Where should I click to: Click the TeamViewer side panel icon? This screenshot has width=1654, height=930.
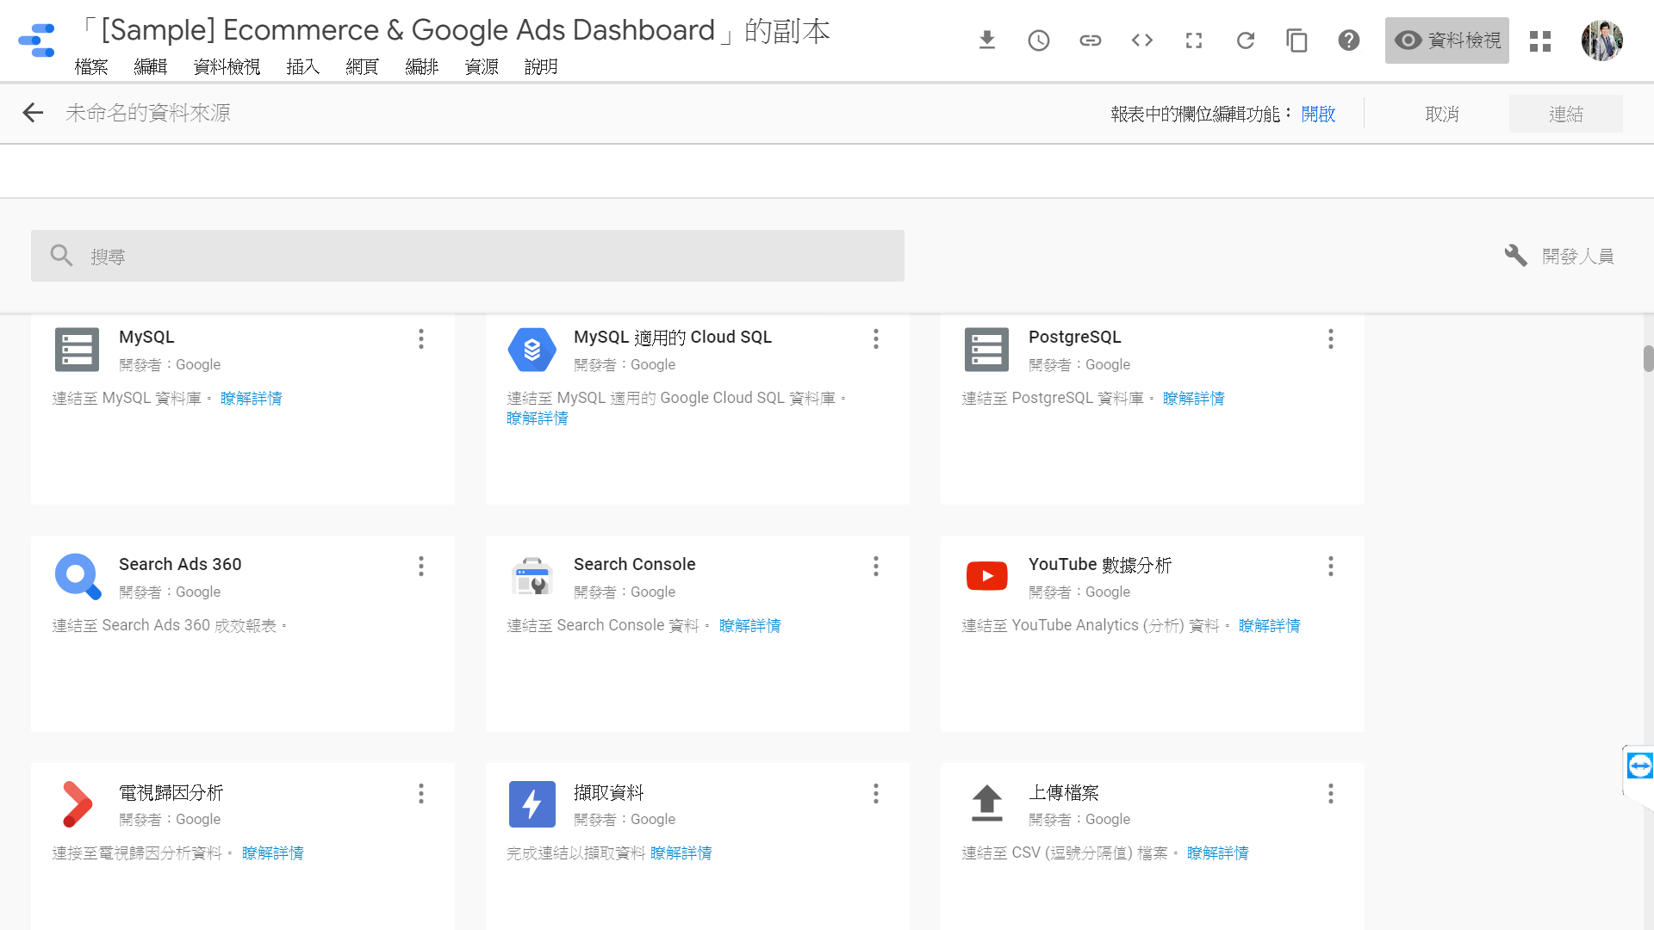[1639, 766]
